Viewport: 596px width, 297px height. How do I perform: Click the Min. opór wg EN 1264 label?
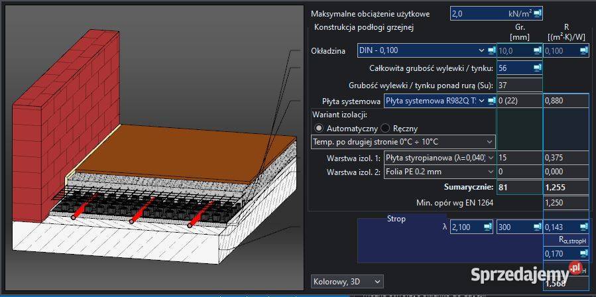click(455, 203)
